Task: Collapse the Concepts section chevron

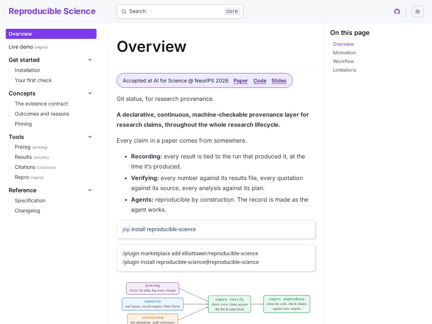Action: coord(90,93)
